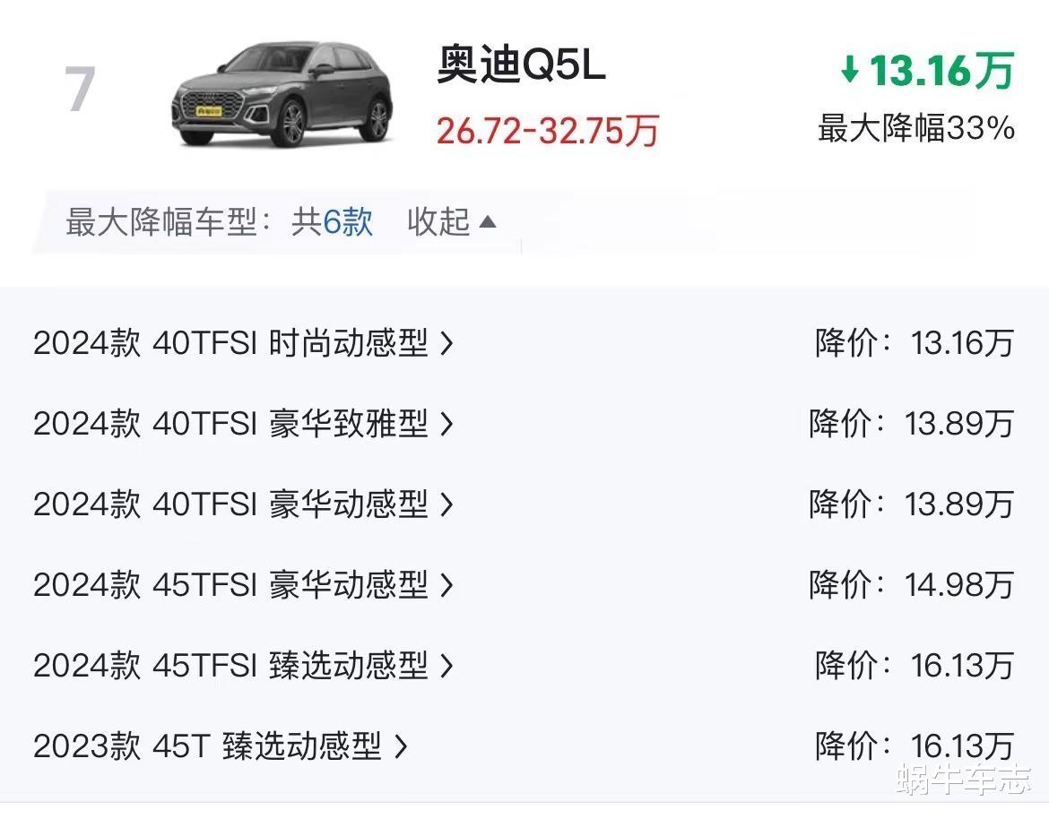1049x819 pixels.
Task: Click the 降价: 13.16万 discount in first row
Action: click(915, 344)
